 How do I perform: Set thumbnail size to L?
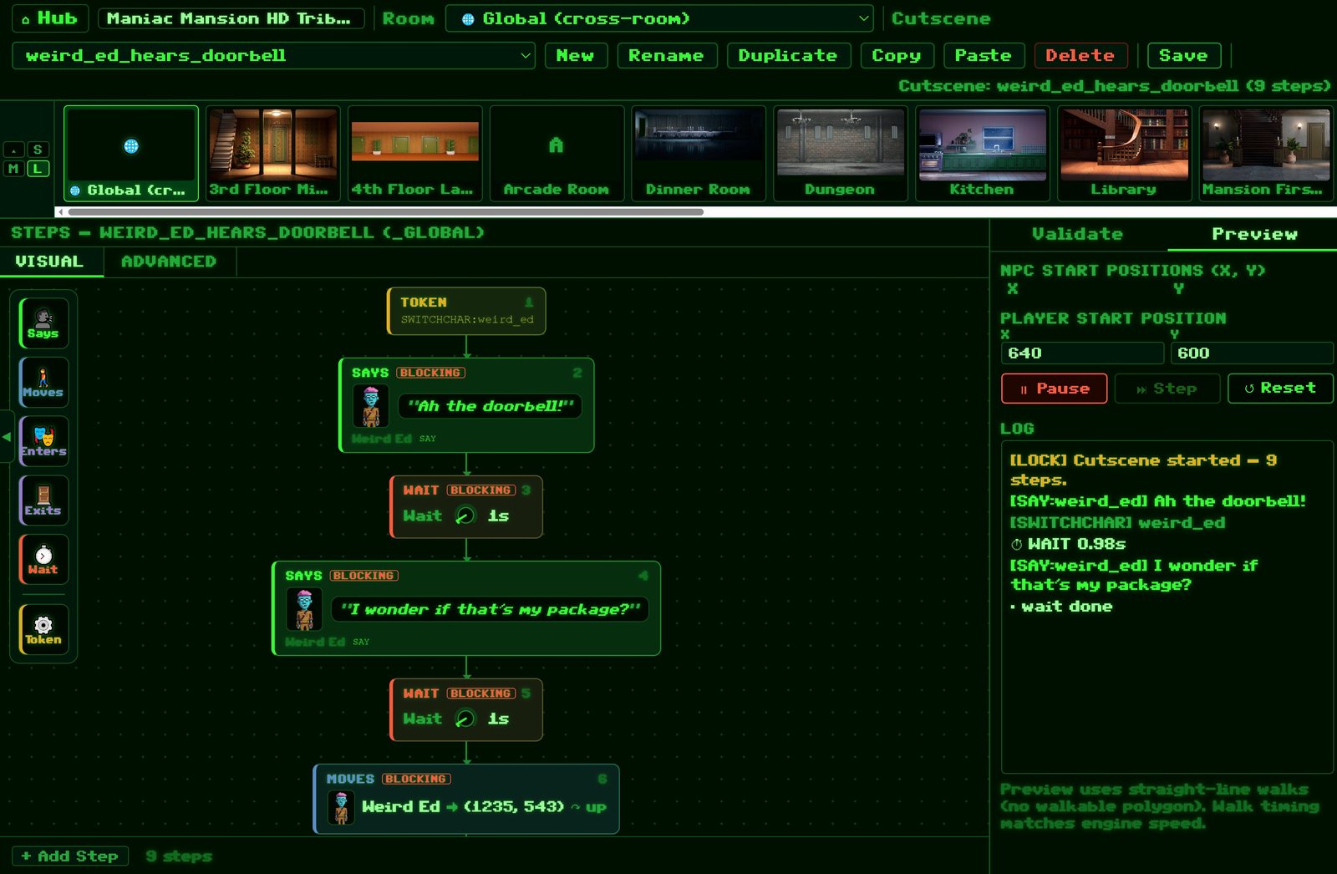tap(38, 169)
